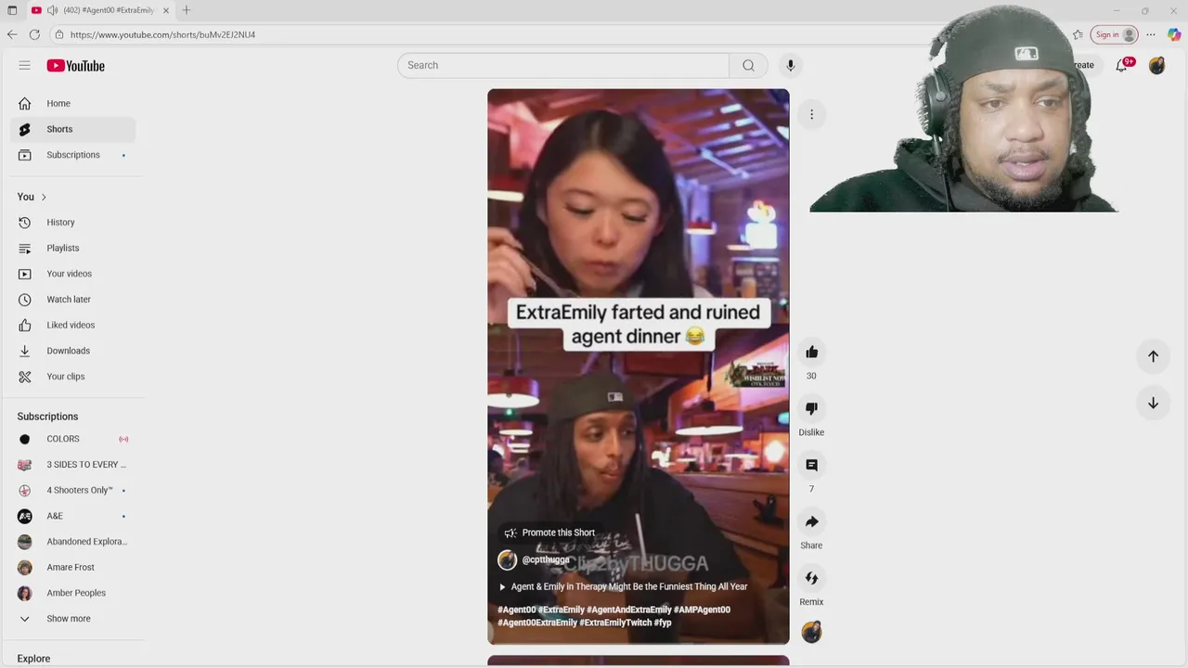Open History in the sidebar

tap(72, 223)
